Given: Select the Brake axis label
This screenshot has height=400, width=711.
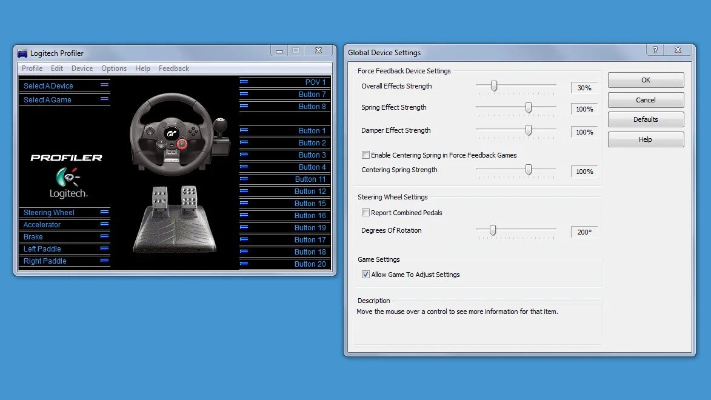Looking at the screenshot, I should point(33,237).
